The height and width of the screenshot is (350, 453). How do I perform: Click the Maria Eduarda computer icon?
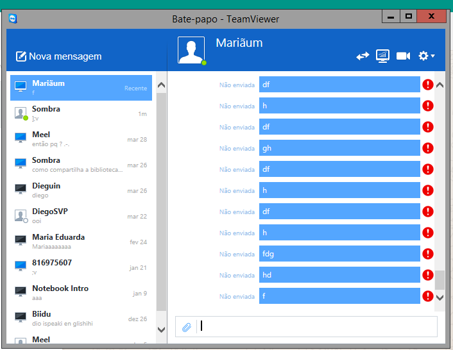pyautogui.click(x=21, y=240)
